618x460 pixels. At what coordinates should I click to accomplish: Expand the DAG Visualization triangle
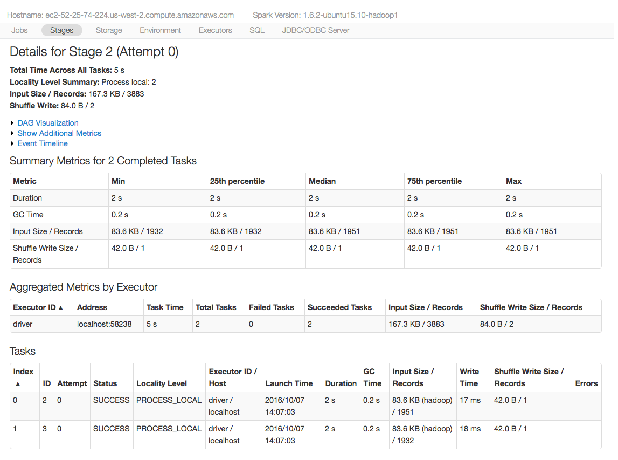(12, 123)
